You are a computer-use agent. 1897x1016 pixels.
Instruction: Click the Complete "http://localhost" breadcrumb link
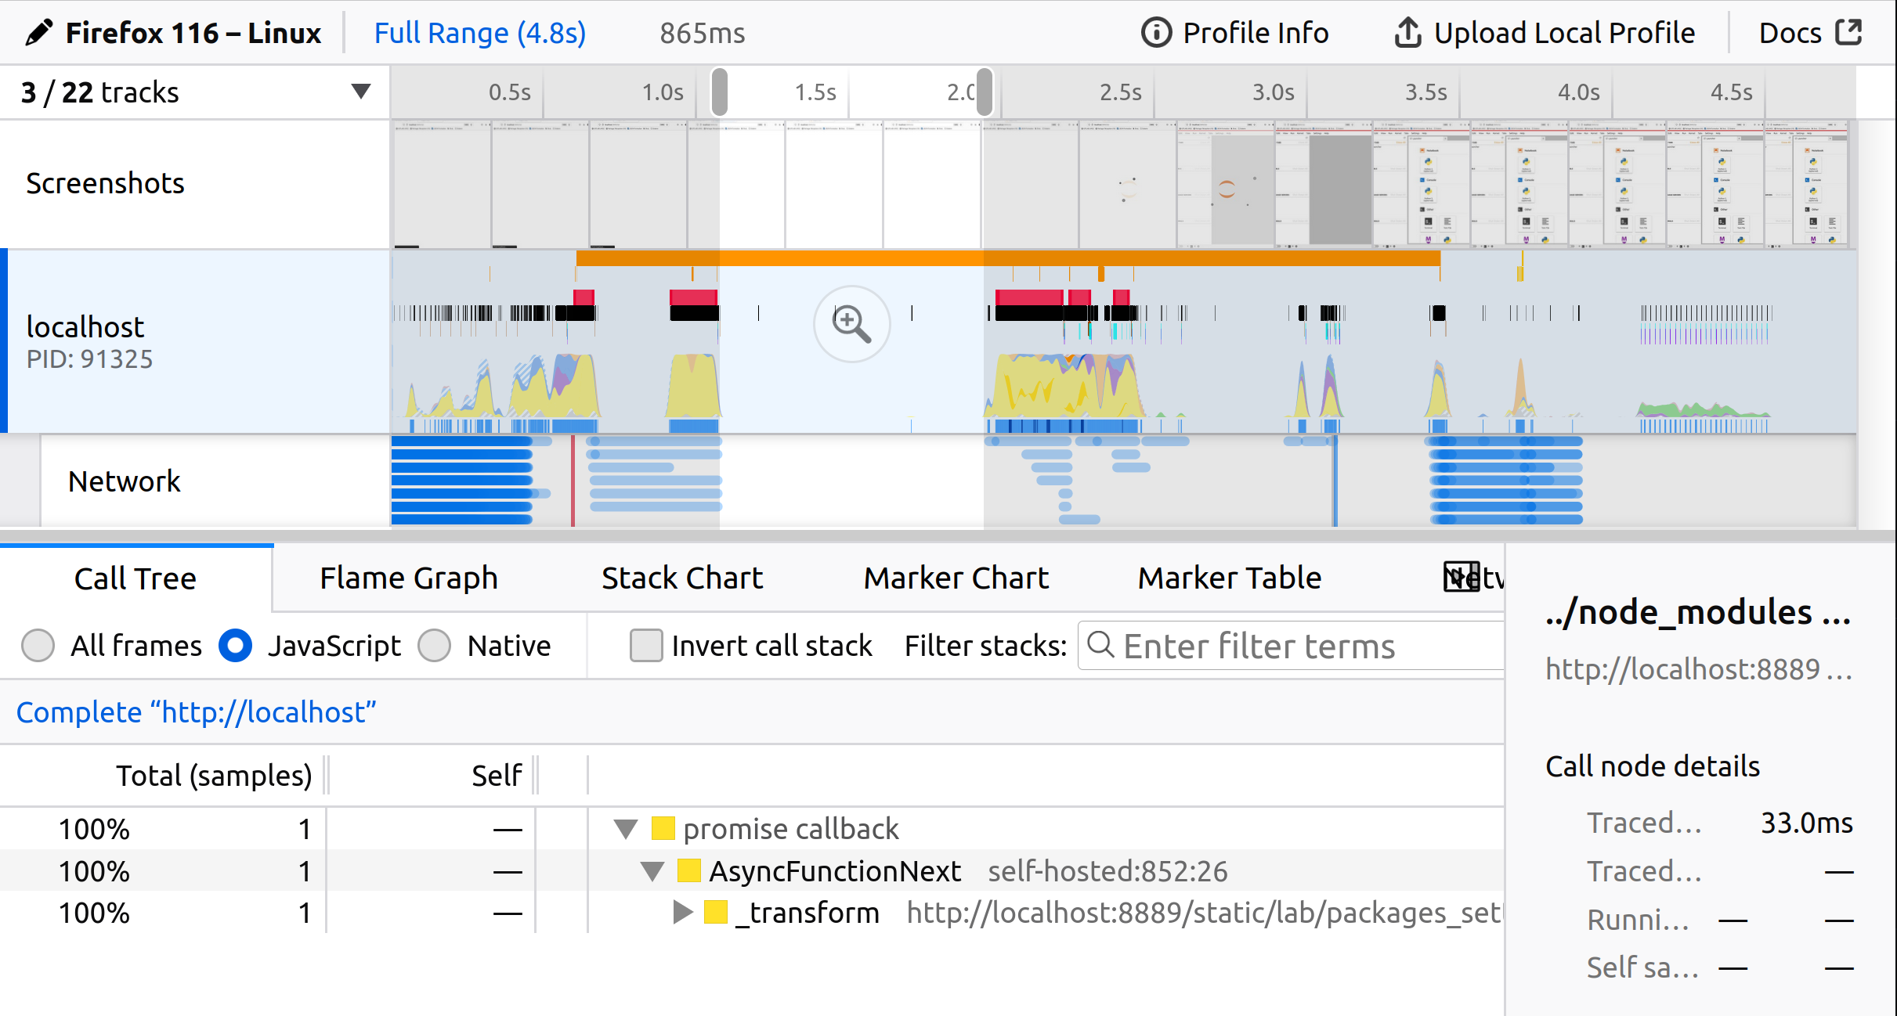[197, 712]
